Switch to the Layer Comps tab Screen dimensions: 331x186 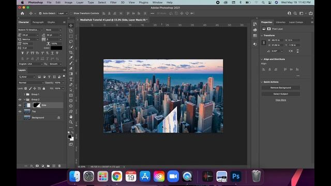(x=296, y=22)
